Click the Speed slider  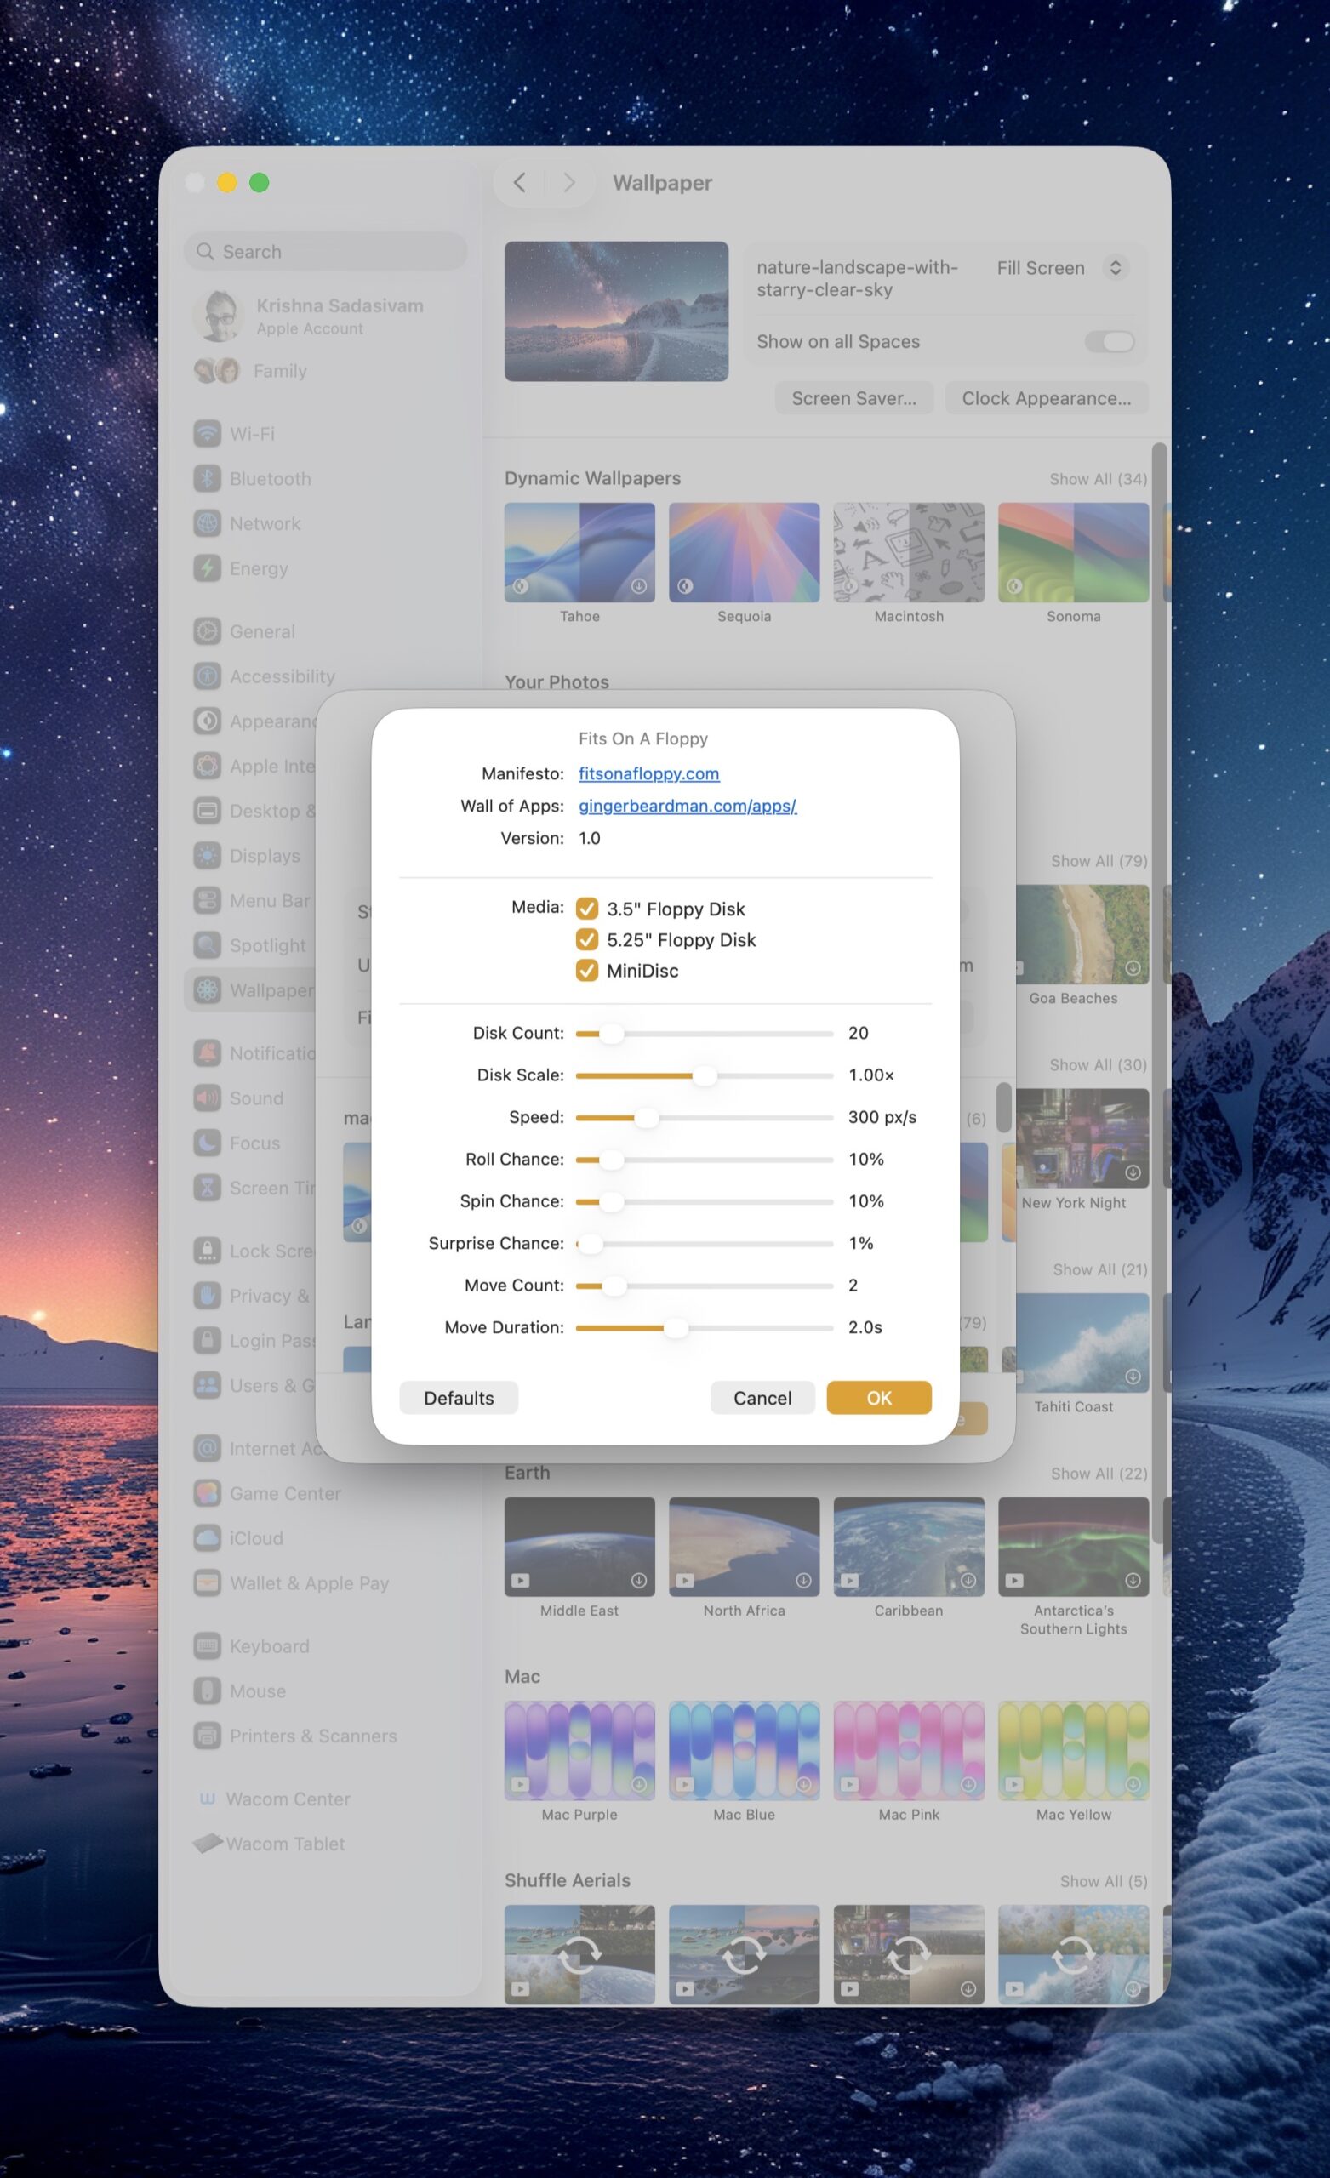tap(704, 1117)
